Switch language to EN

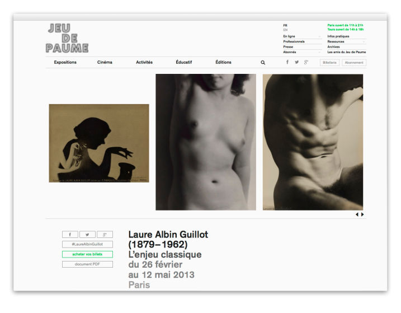click(285, 30)
